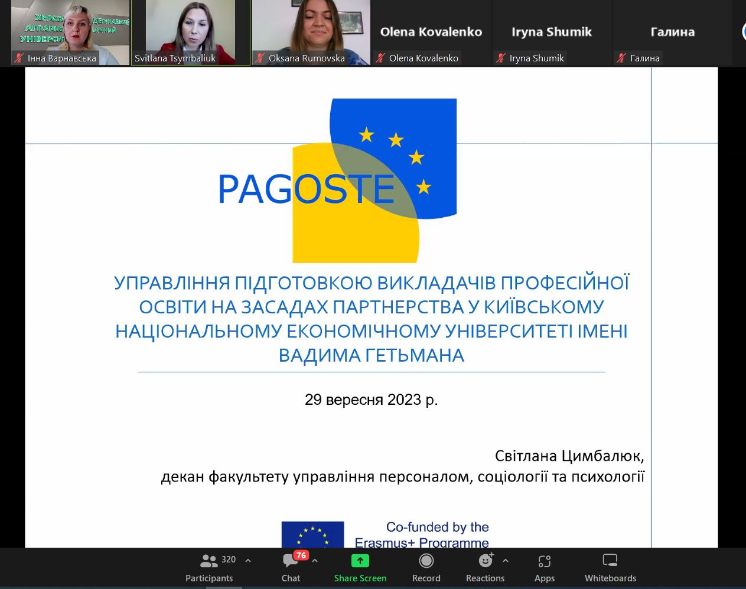
Task: Click muted microphone icon beside Oksana Rumovska
Action: click(x=260, y=58)
